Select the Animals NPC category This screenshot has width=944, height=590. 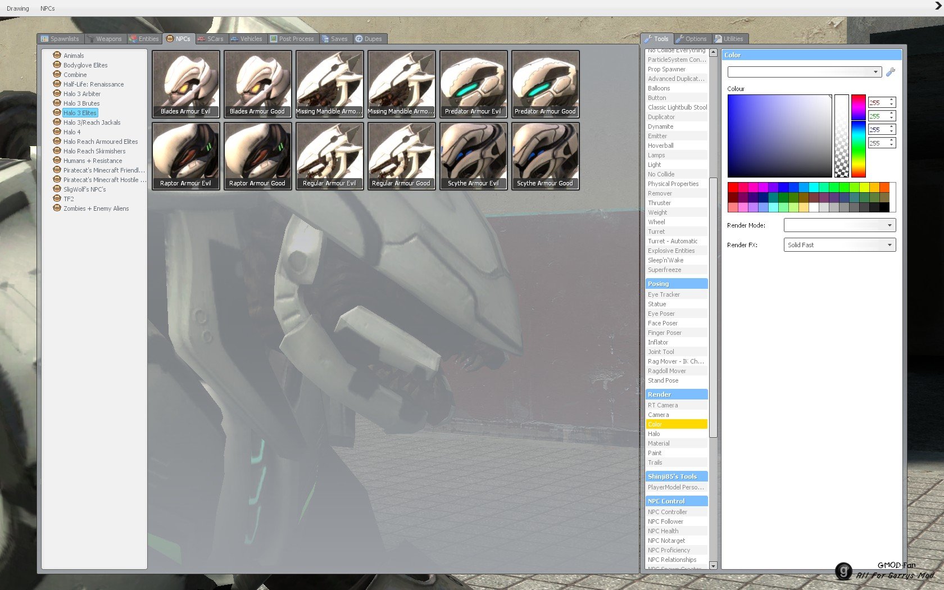(74, 56)
